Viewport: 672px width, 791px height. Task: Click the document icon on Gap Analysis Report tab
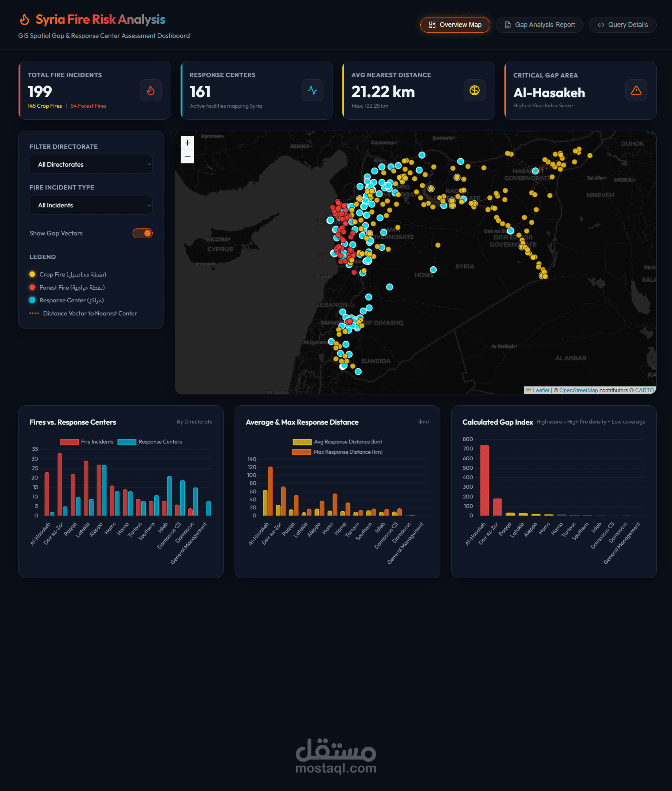[x=507, y=25]
